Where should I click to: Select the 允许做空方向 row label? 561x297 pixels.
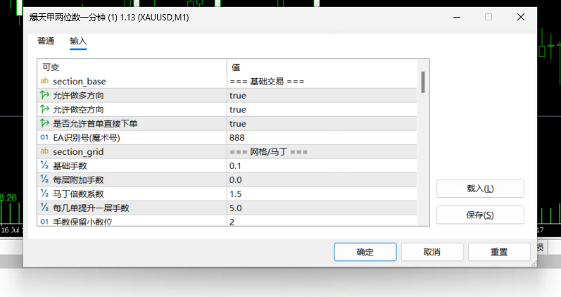pos(78,110)
